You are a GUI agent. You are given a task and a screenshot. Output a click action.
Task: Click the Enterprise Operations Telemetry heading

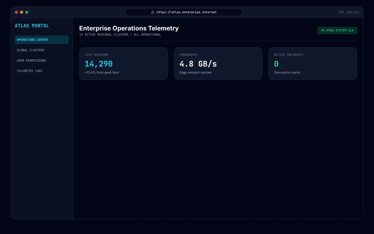129,28
